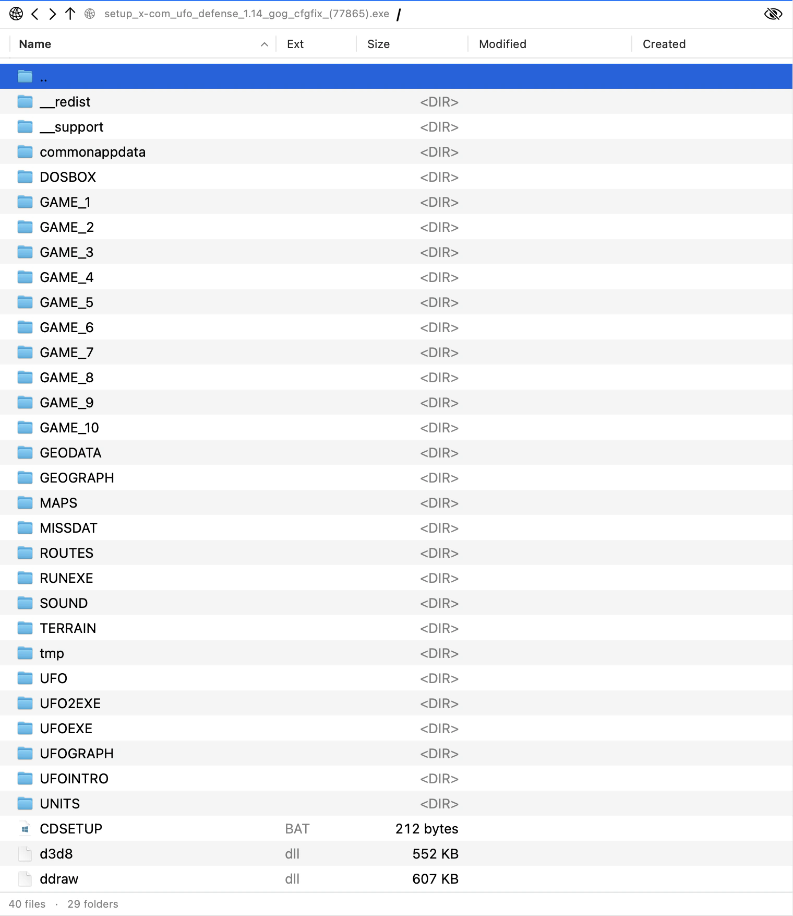Sort by Size column header
Screen dimensions: 793x916
(378, 44)
